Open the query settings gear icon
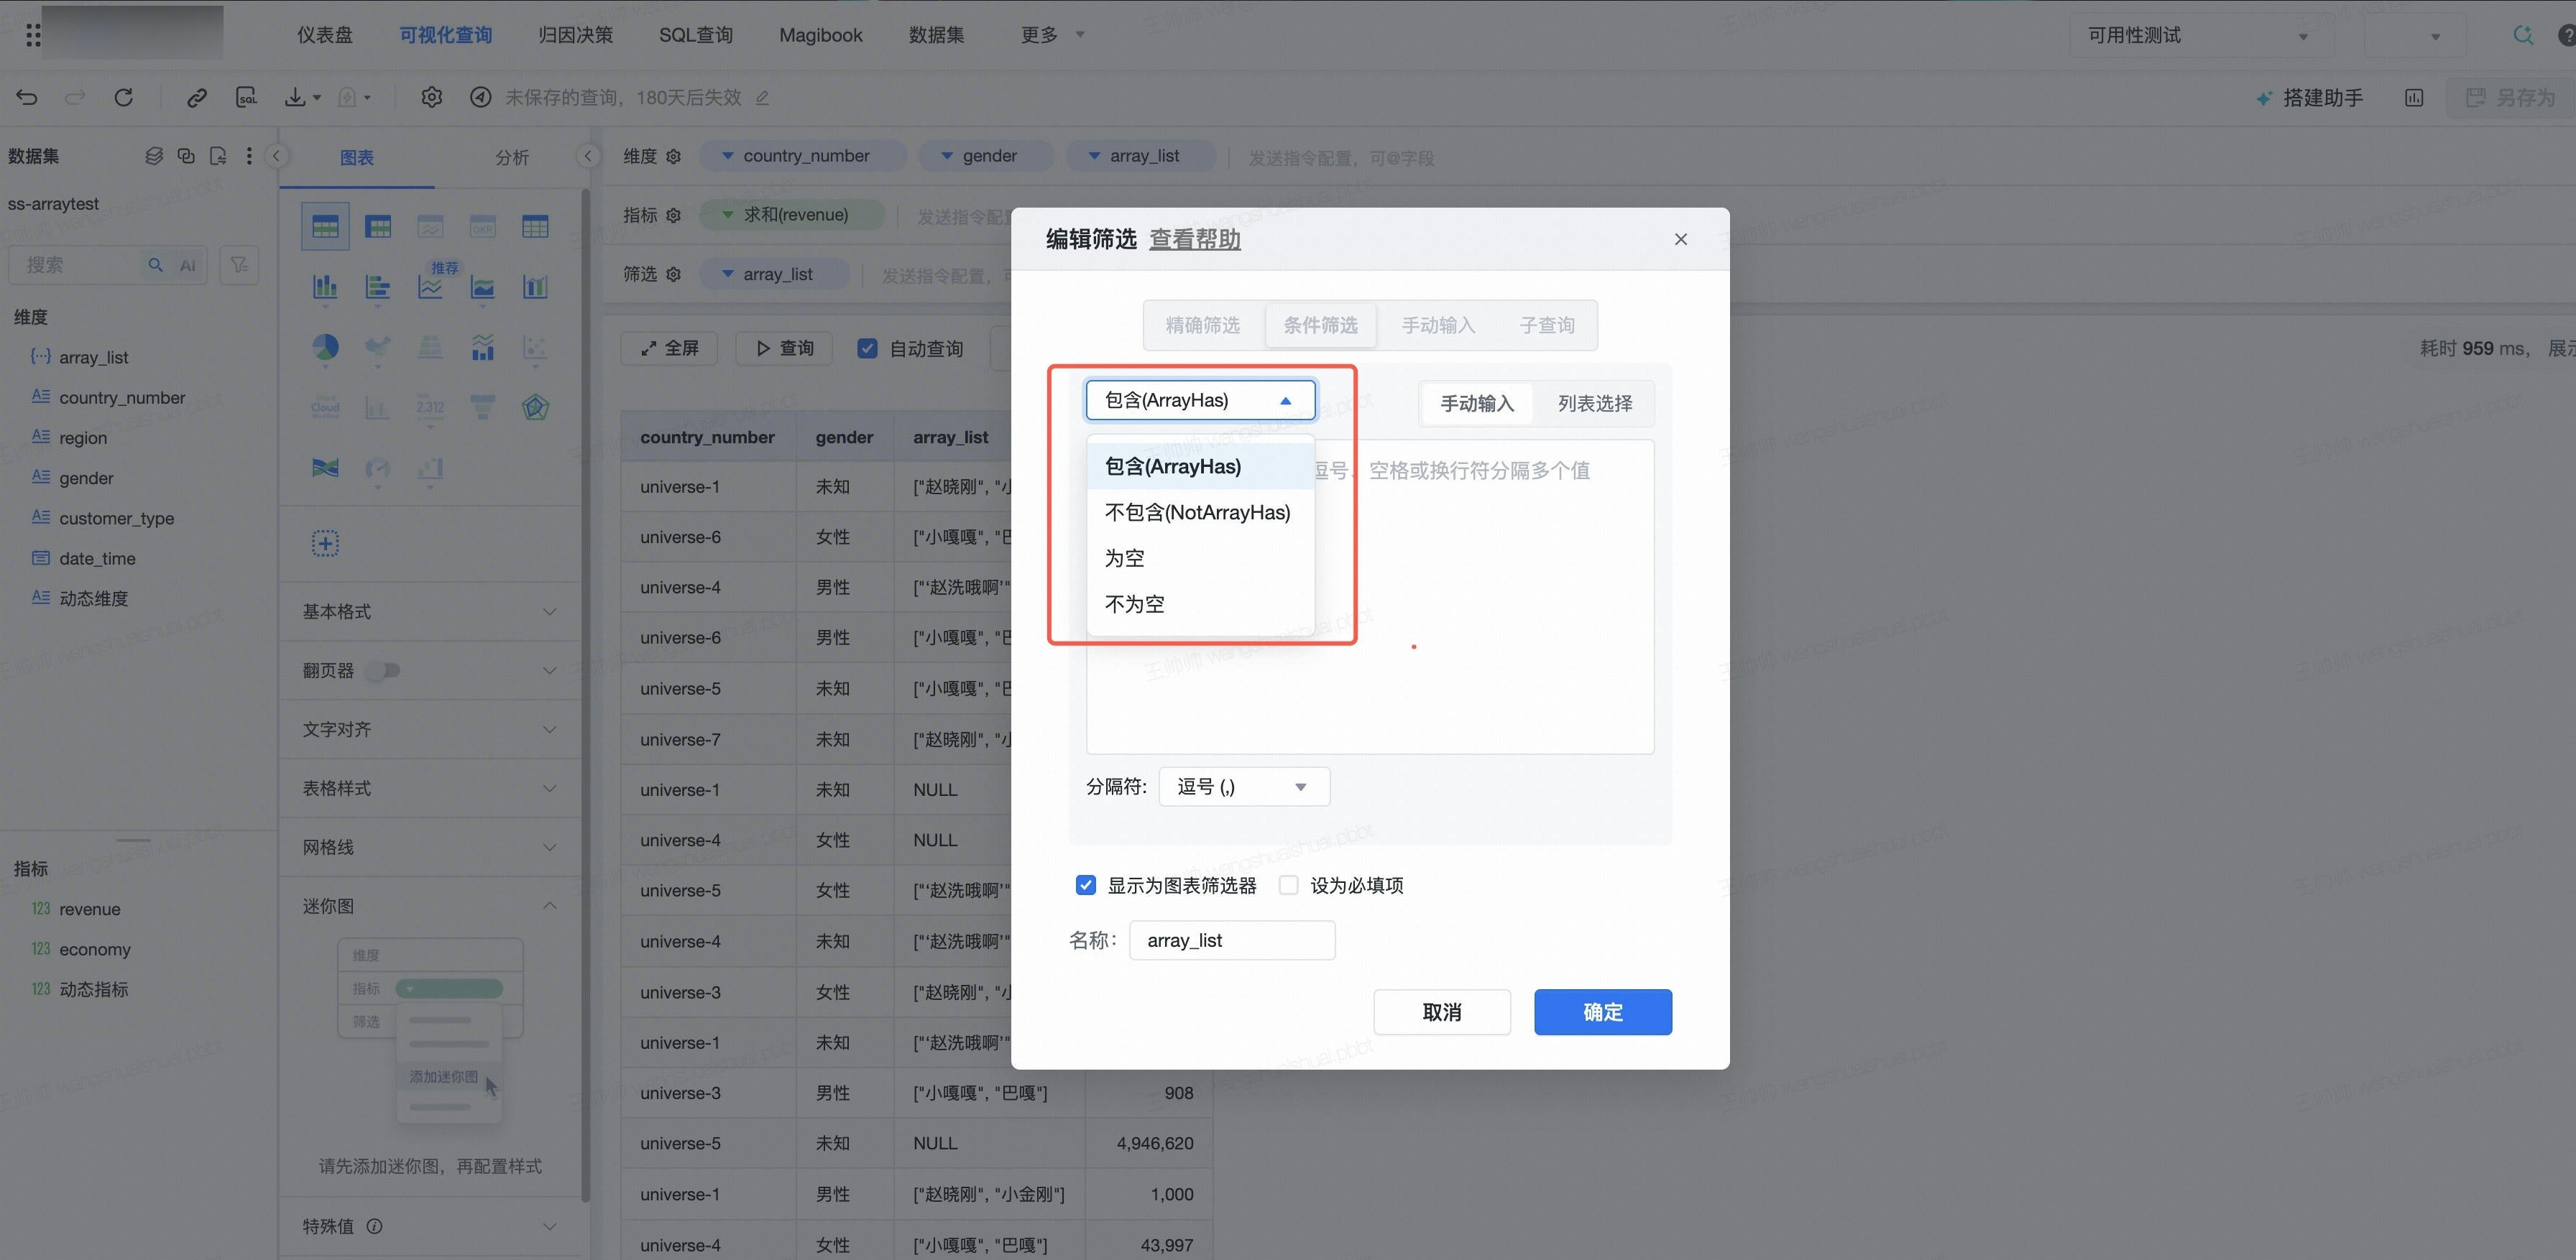 431,97
